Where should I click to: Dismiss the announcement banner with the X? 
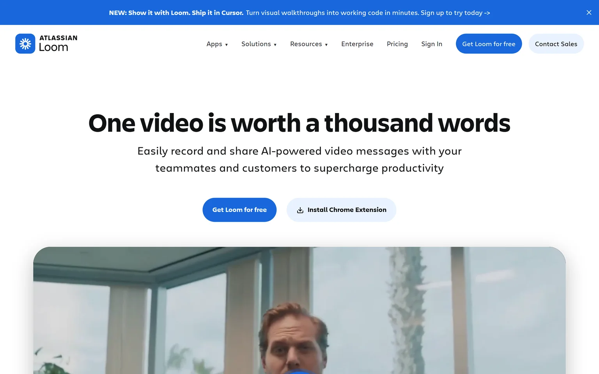coord(589,12)
